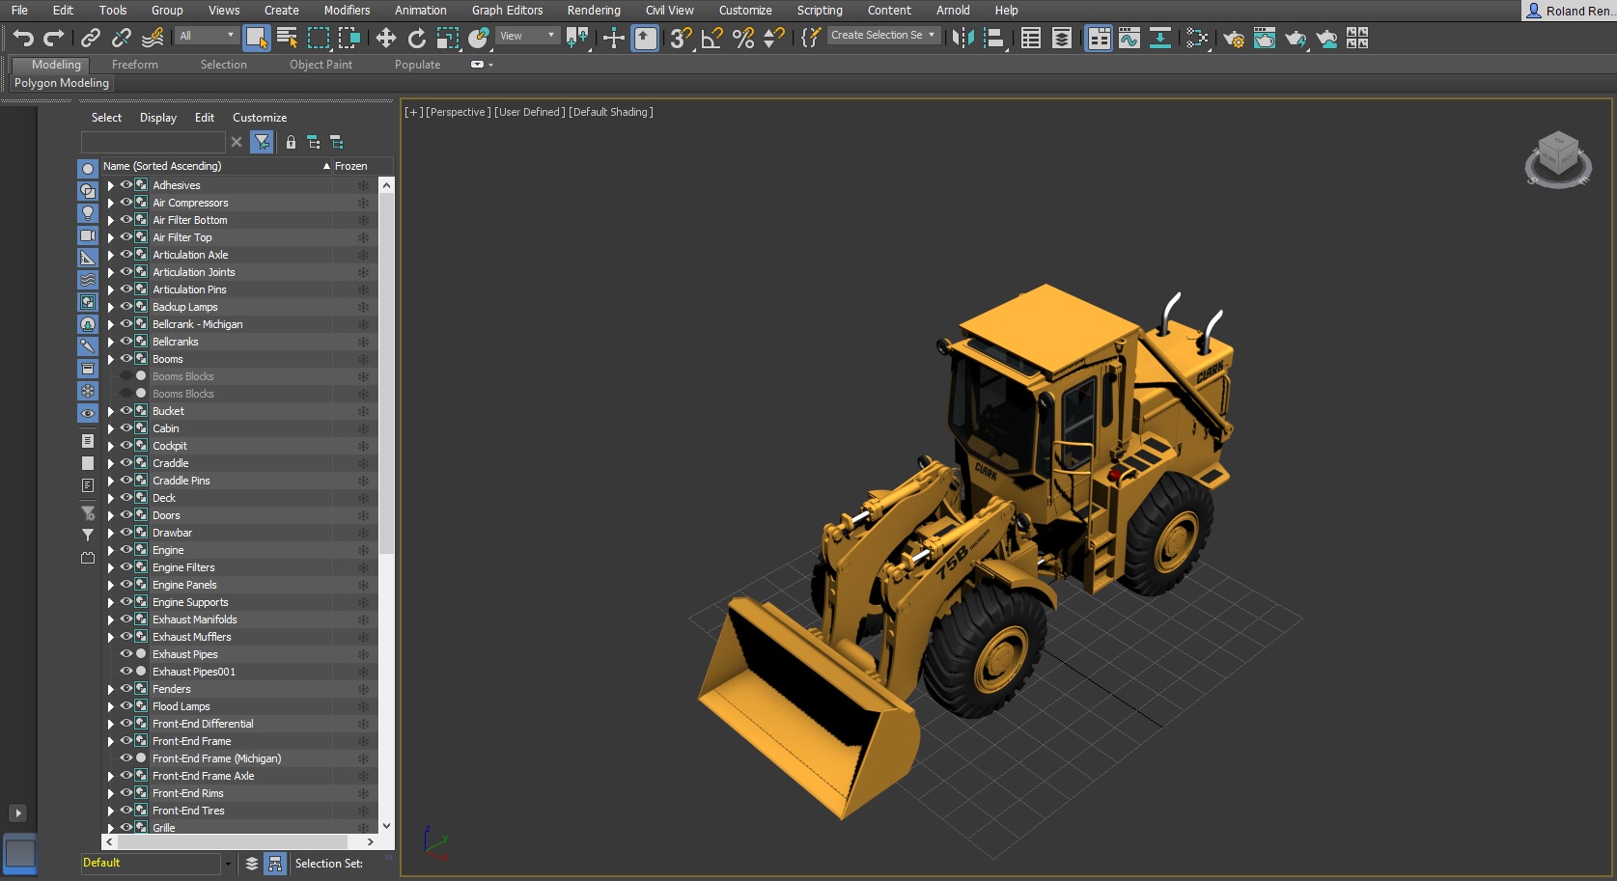Click the Mirror tool icon
The width and height of the screenshot is (1617, 881).
(962, 38)
